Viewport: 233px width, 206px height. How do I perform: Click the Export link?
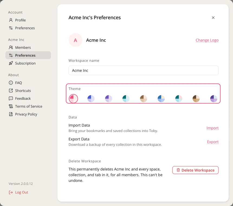213,142
